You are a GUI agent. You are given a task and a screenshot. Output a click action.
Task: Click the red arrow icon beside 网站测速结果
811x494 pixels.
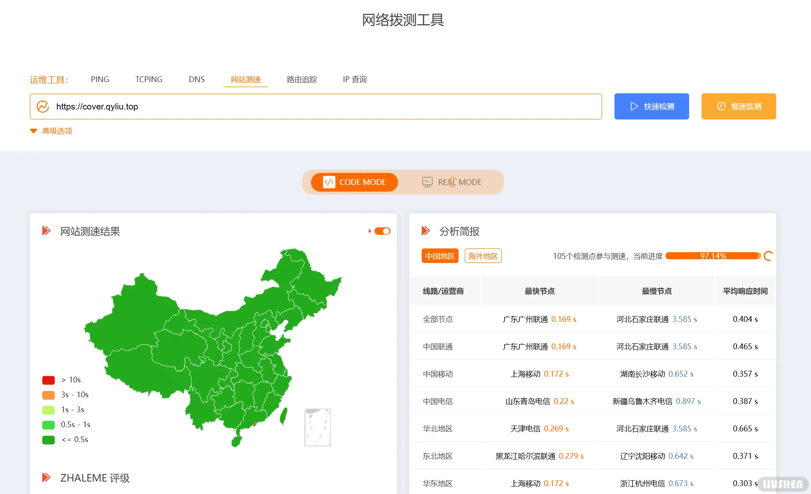coord(46,231)
